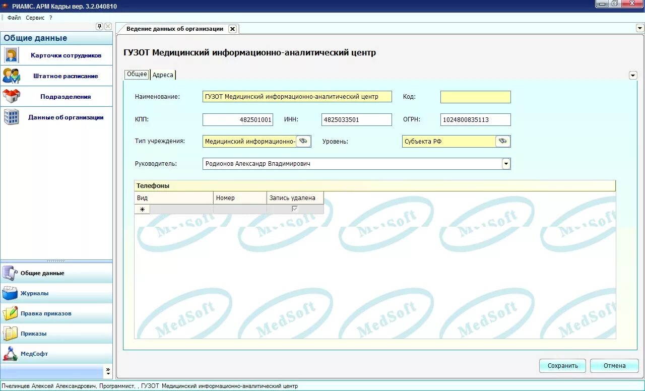645x391 pixels.
Task: Click the Общие данные panel header
Action: pos(56,38)
